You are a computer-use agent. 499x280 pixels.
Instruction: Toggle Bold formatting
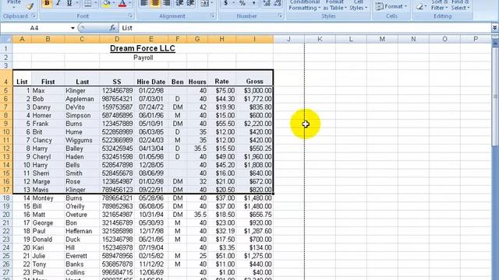coord(47,3)
